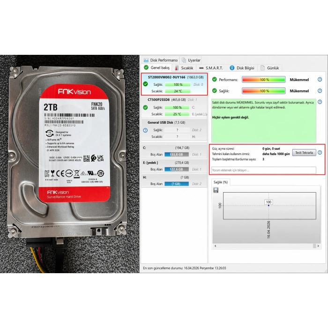This screenshot has height=328, width=328.
Task: Select the C: partition row
Action: [174, 151]
